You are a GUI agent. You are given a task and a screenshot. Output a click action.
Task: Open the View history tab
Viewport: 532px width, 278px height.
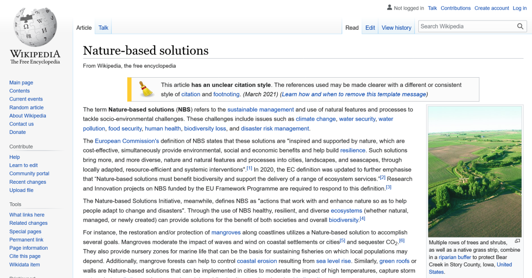click(396, 28)
